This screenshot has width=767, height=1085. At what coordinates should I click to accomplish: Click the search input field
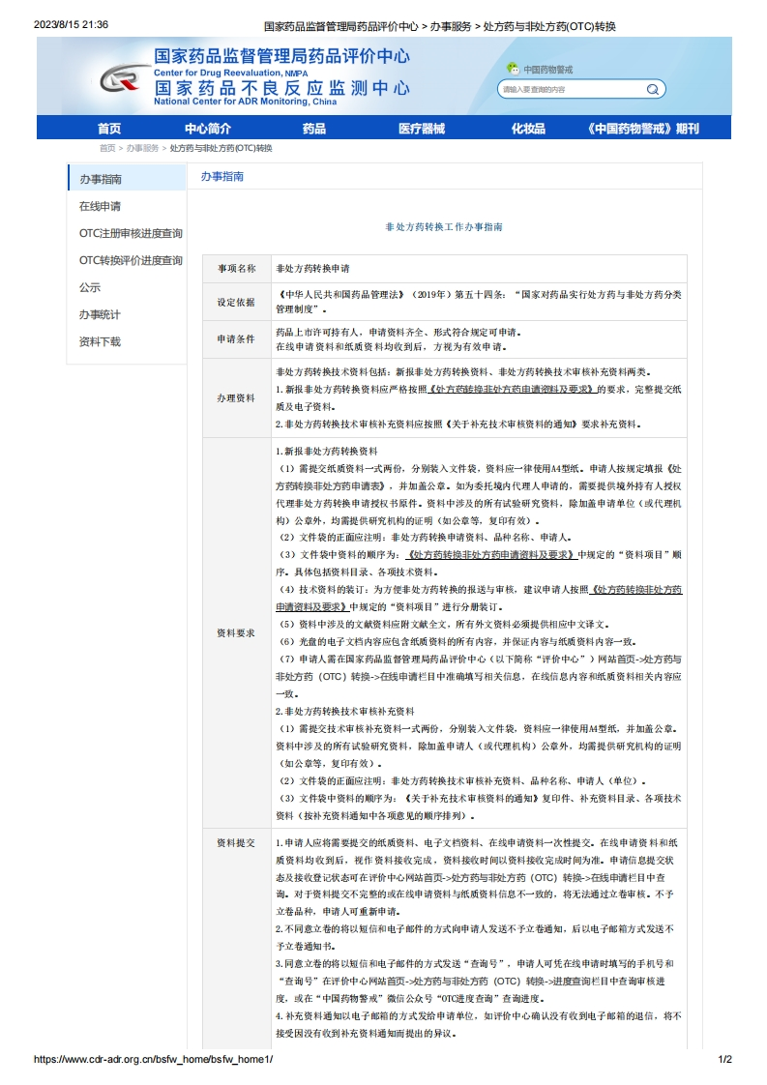click(571, 89)
